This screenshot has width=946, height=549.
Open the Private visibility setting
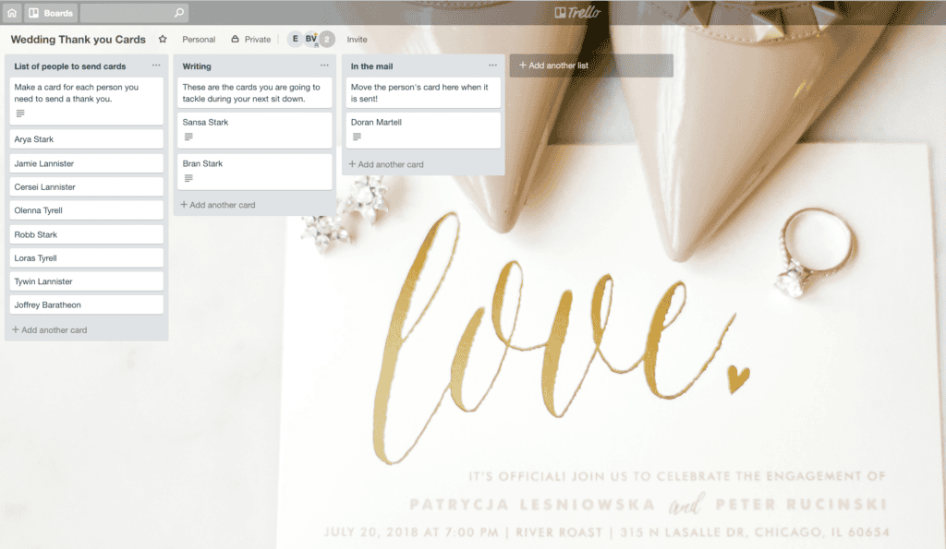pyautogui.click(x=251, y=39)
